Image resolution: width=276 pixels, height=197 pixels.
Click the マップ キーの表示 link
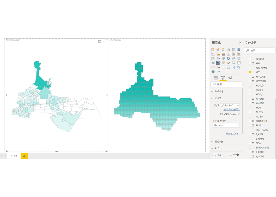[231, 110]
